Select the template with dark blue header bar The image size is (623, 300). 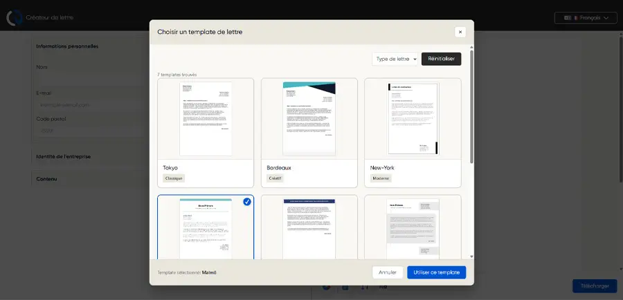(309, 227)
